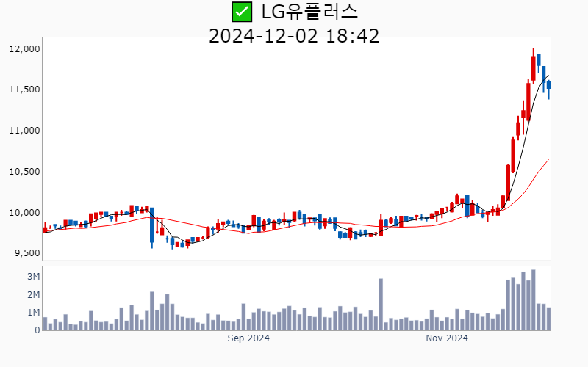Click the 10,000 price axis label
Screen dimensions: 588x367
(x=24, y=213)
